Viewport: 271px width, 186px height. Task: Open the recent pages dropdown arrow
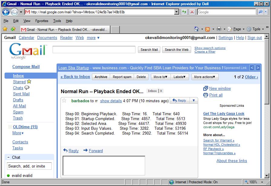tap(21, 12)
